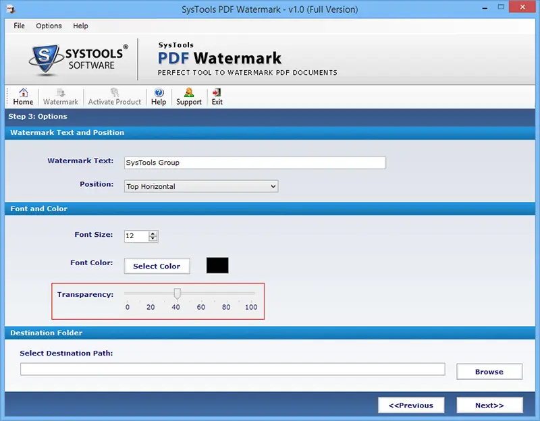Click the Font Size value box
Viewport: 540px width, 421px height.
coord(136,236)
